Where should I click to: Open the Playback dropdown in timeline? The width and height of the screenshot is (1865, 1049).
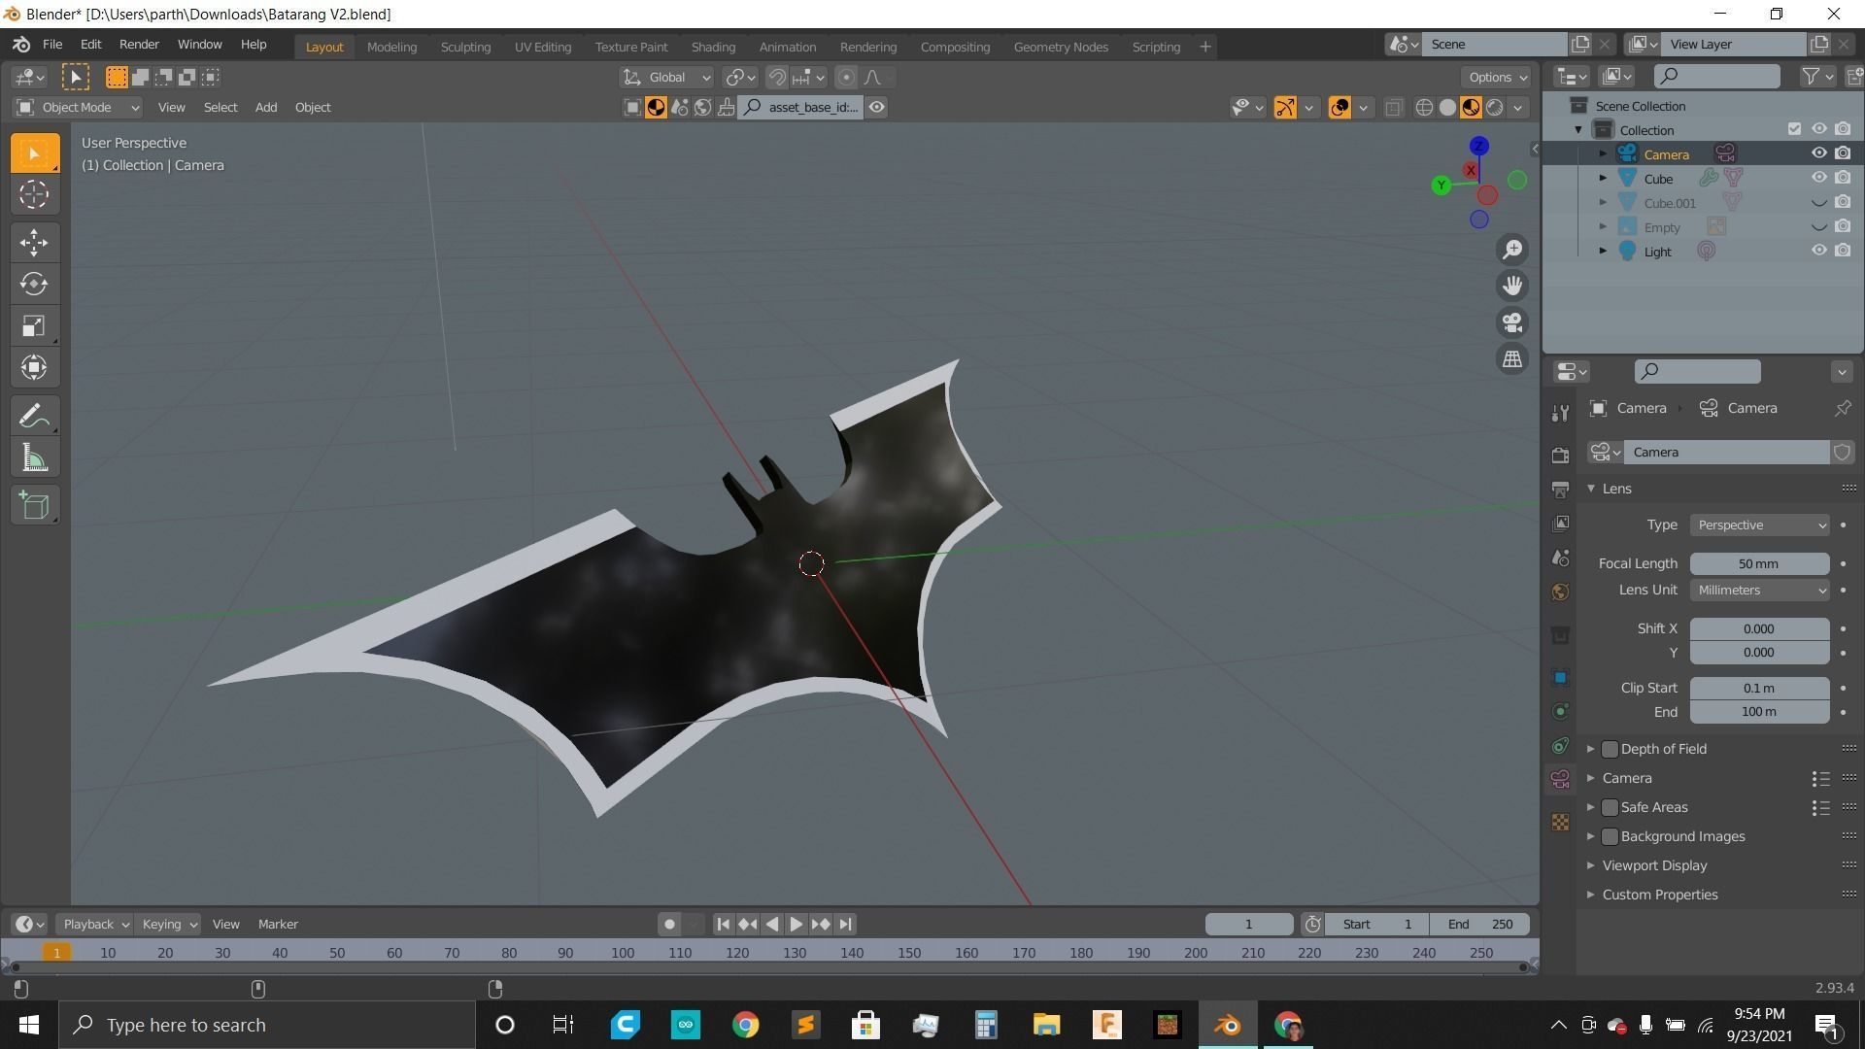click(94, 925)
